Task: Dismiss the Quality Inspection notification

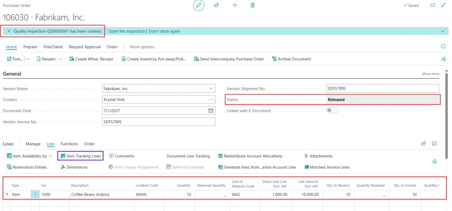Action: pos(9,31)
